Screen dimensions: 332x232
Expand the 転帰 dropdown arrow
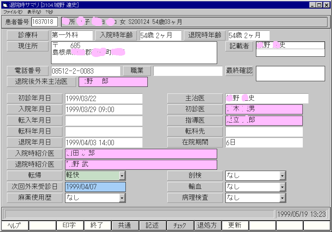tap(122, 176)
